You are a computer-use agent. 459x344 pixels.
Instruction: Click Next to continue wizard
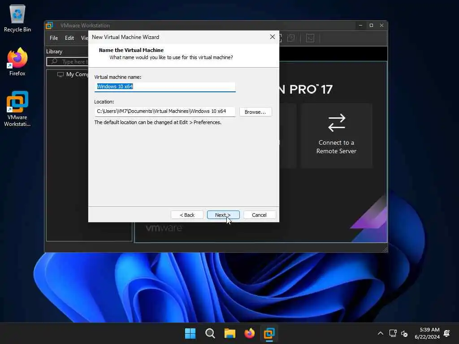[223, 215]
